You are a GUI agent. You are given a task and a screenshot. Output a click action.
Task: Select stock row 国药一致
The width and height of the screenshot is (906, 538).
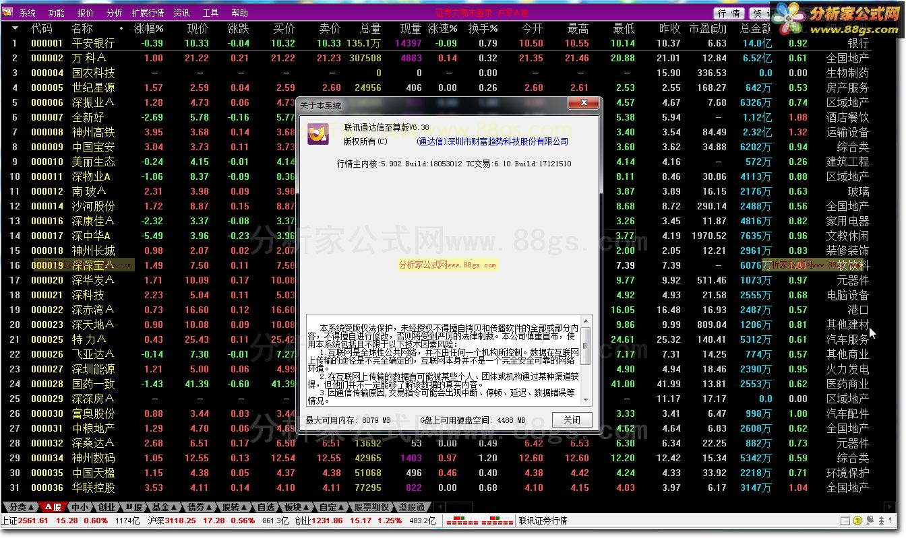93,384
